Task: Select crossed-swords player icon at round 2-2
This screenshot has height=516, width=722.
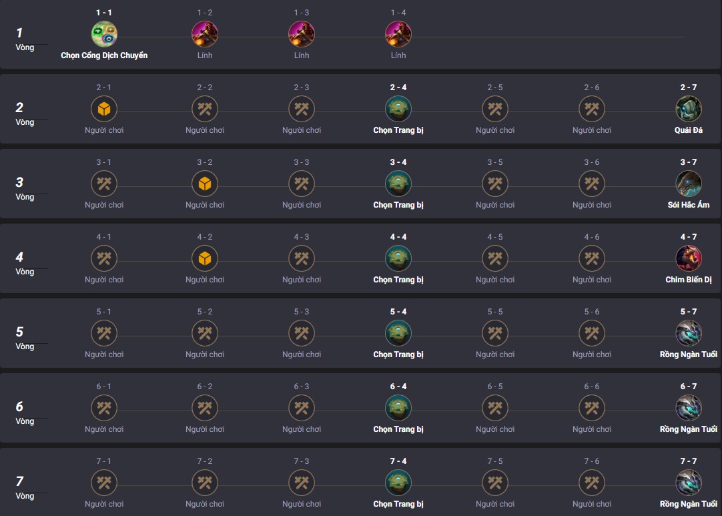Action: [205, 109]
